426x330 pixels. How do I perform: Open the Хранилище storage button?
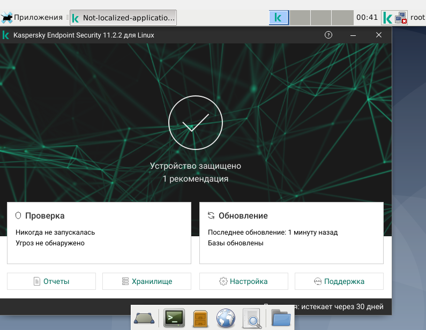pos(147,281)
